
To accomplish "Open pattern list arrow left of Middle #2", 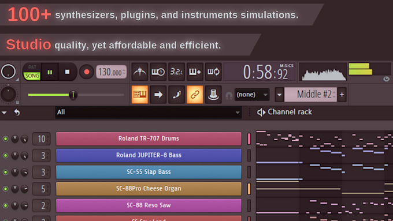I will coord(279,95).
